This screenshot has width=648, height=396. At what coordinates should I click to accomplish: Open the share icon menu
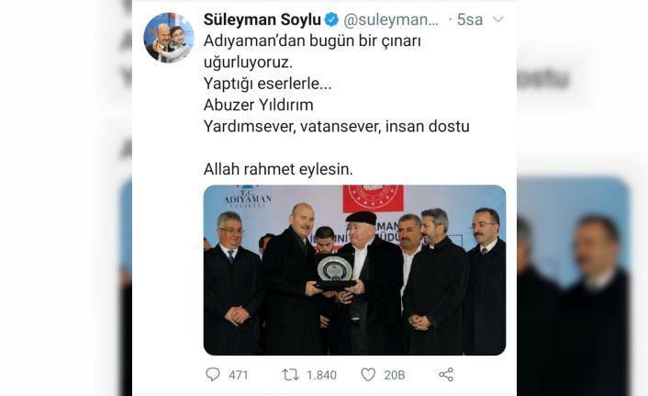coord(446,375)
